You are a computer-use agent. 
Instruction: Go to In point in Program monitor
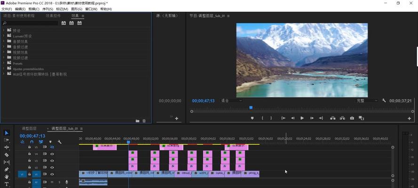(x=284, y=118)
